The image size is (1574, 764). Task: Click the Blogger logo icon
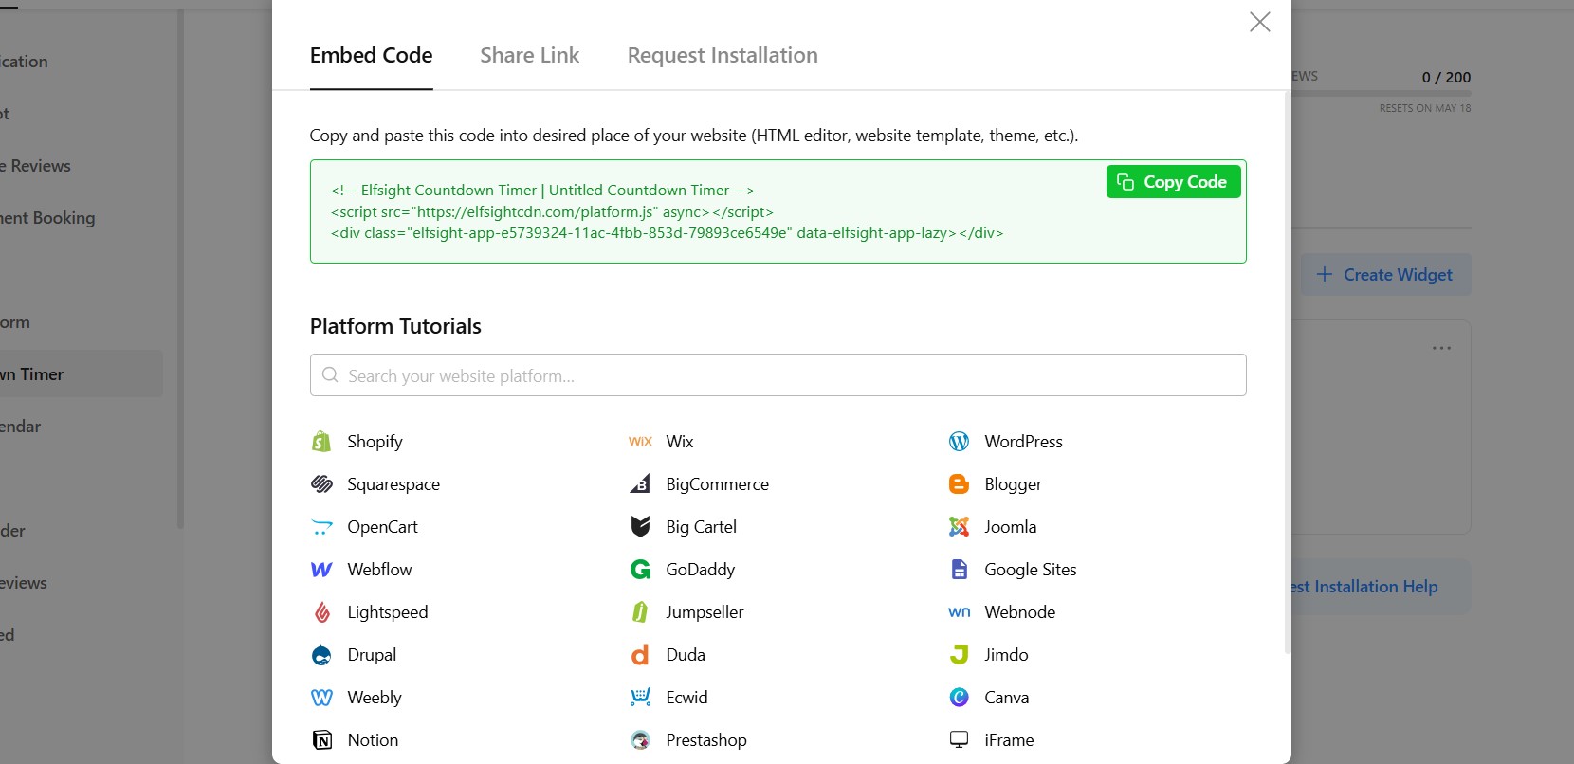click(x=959, y=484)
